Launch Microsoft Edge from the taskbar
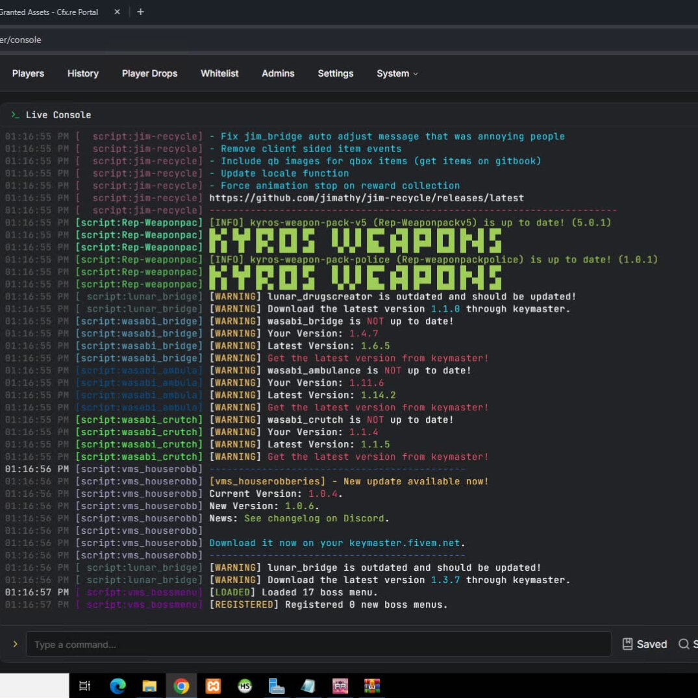 coord(118,686)
